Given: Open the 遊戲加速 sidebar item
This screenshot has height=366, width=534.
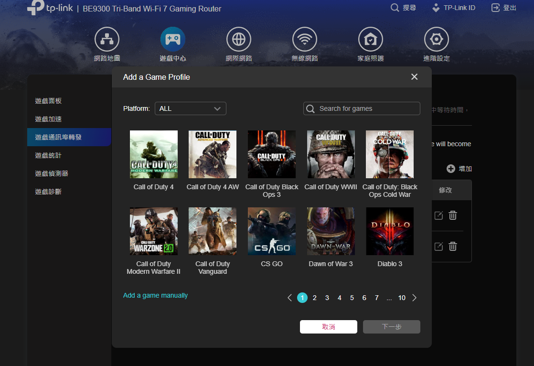Looking at the screenshot, I should [x=48, y=119].
